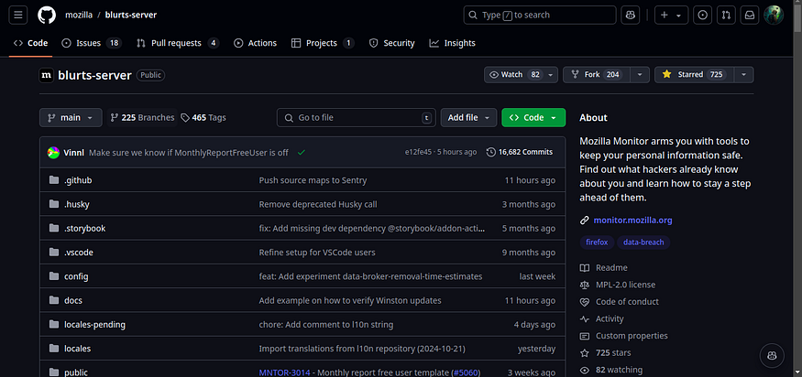The width and height of the screenshot is (802, 377).
Task: Open the monitor.mozilla.org link
Action: click(632, 221)
